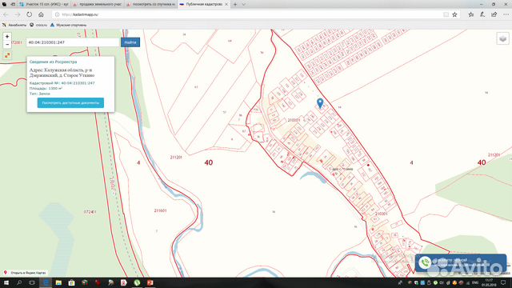The image size is (512, 288).
Task: Click the cadastral number search field
Action: click(x=73, y=42)
